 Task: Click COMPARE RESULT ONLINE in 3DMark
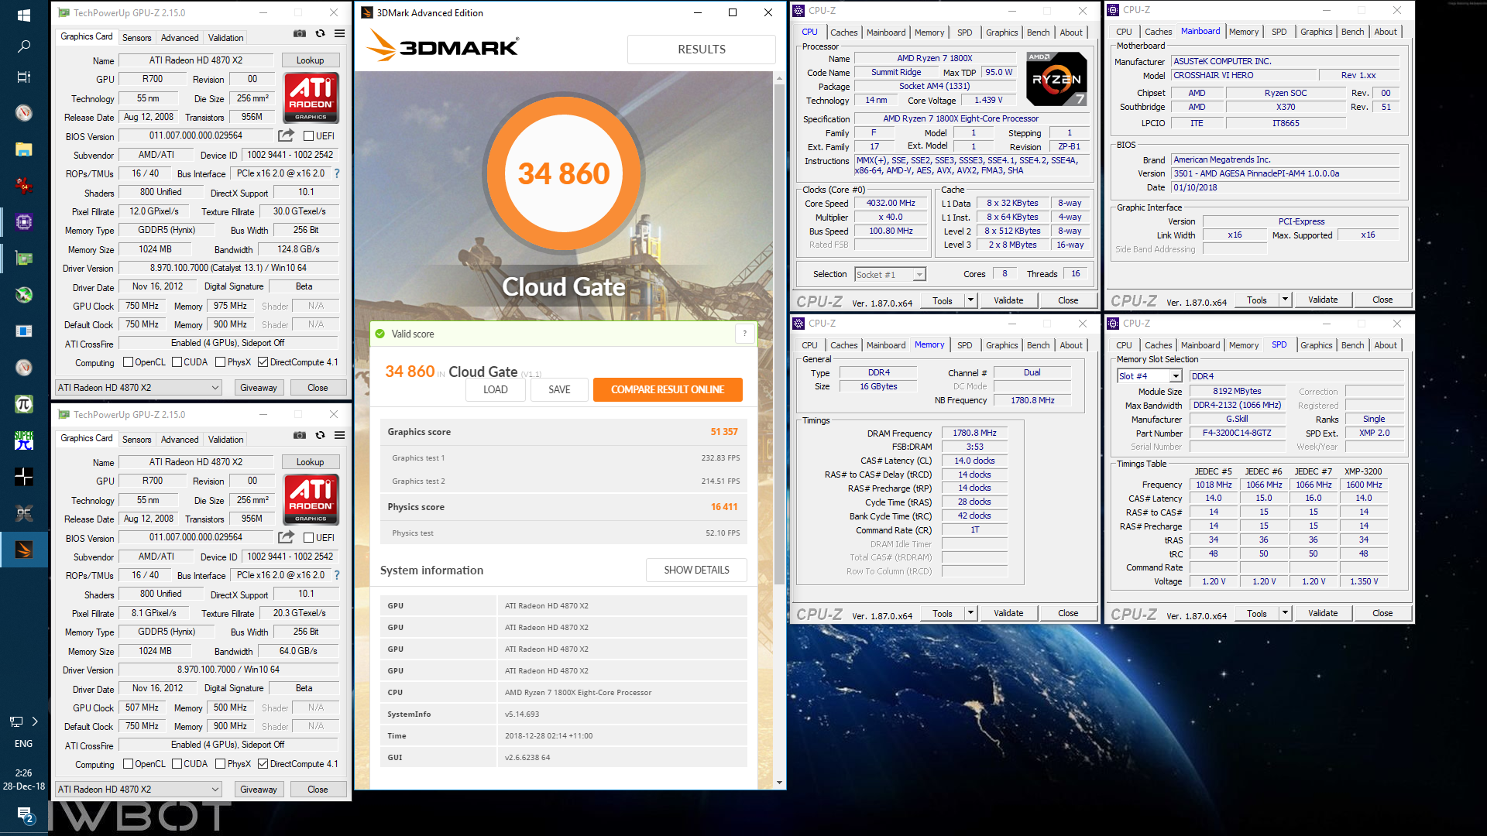[x=668, y=389]
